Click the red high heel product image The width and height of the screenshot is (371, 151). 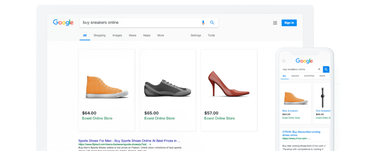click(228, 84)
